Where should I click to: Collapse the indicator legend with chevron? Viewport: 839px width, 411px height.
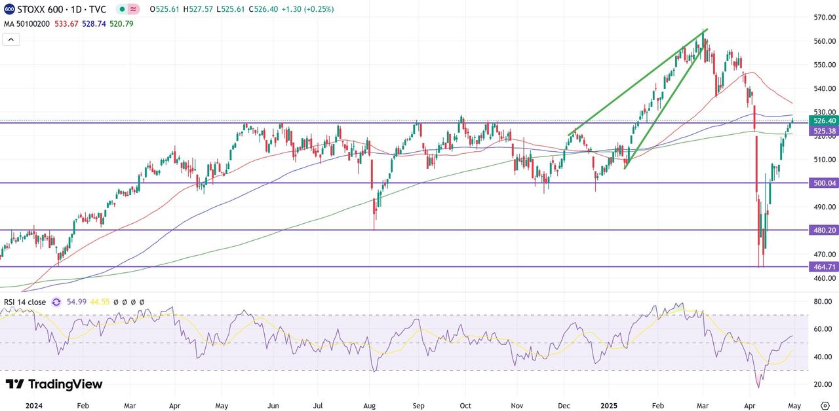tap(11, 40)
